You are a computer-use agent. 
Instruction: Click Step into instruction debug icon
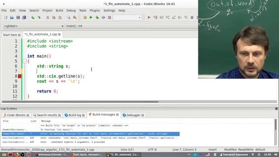coord(186,17)
